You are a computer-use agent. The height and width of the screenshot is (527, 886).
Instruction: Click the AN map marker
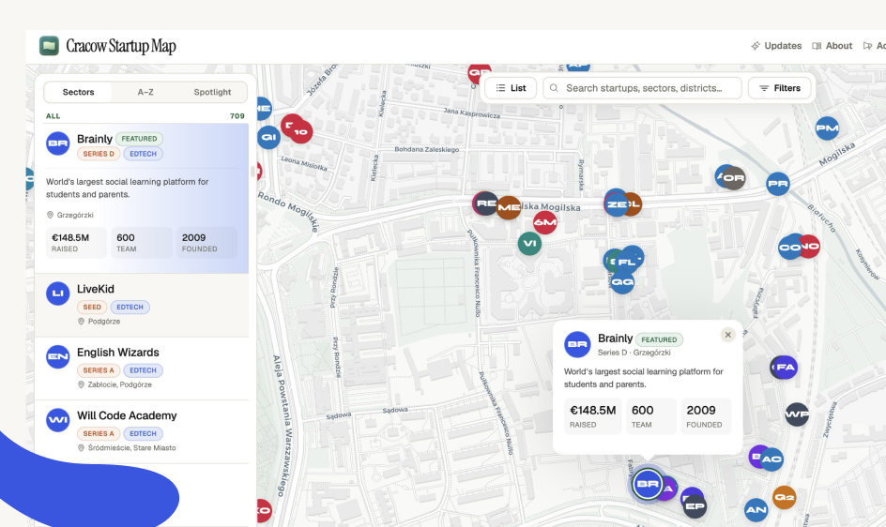756,510
